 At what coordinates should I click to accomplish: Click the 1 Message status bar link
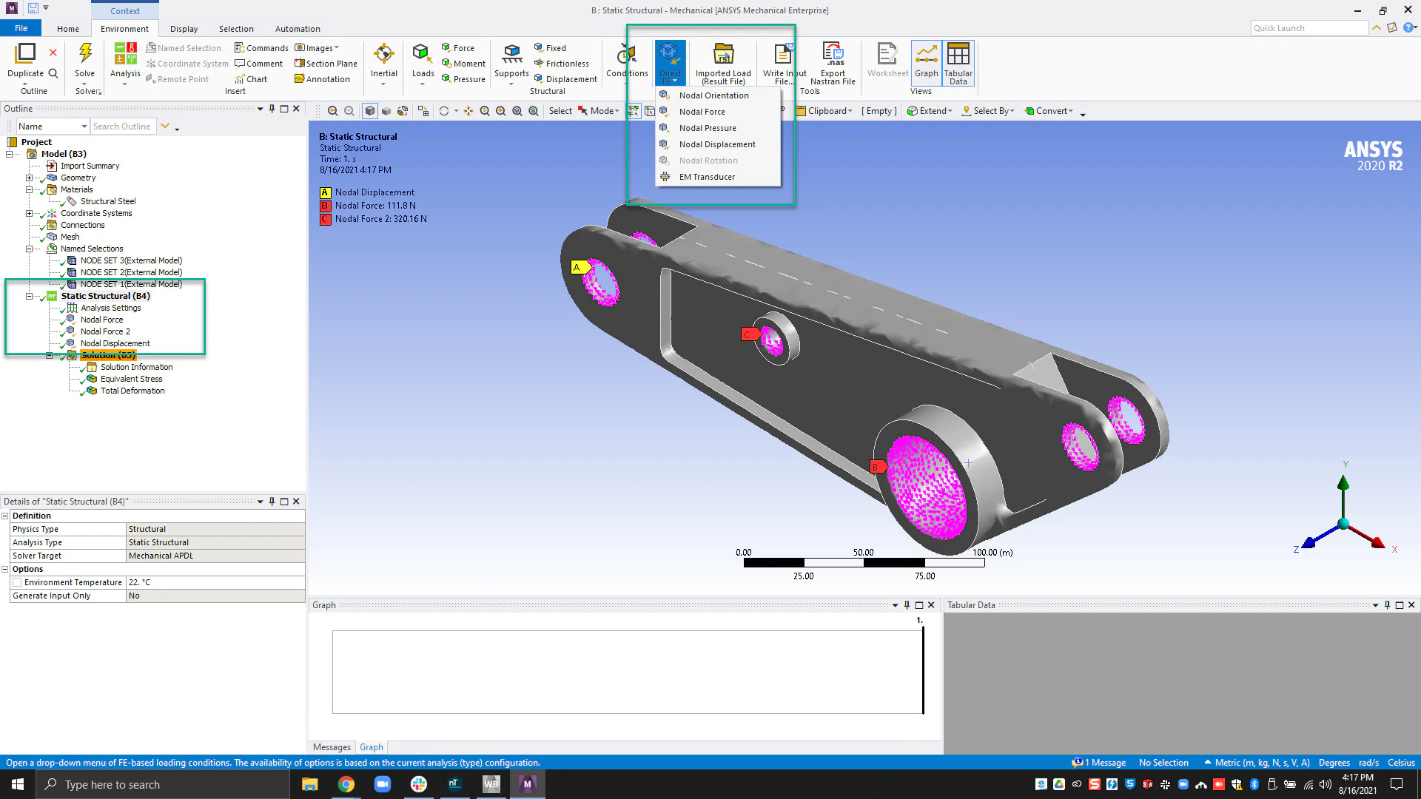[1101, 762]
